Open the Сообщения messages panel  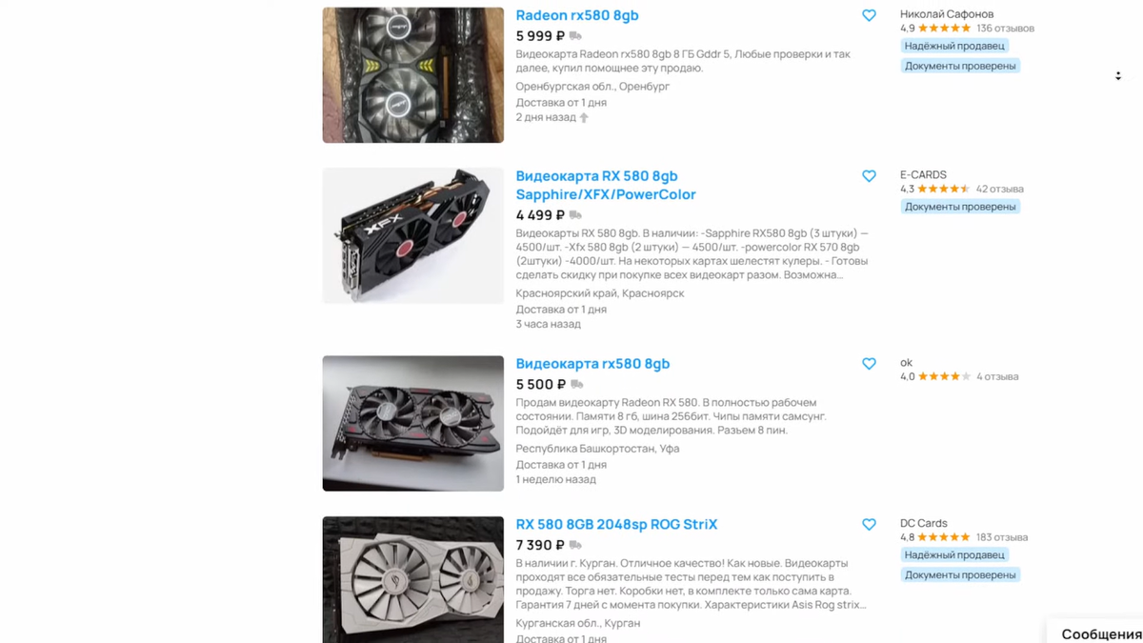pyautogui.click(x=1101, y=633)
